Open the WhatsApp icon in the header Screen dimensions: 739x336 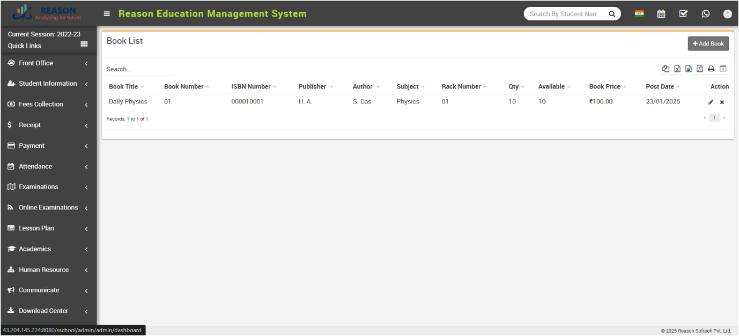click(706, 14)
